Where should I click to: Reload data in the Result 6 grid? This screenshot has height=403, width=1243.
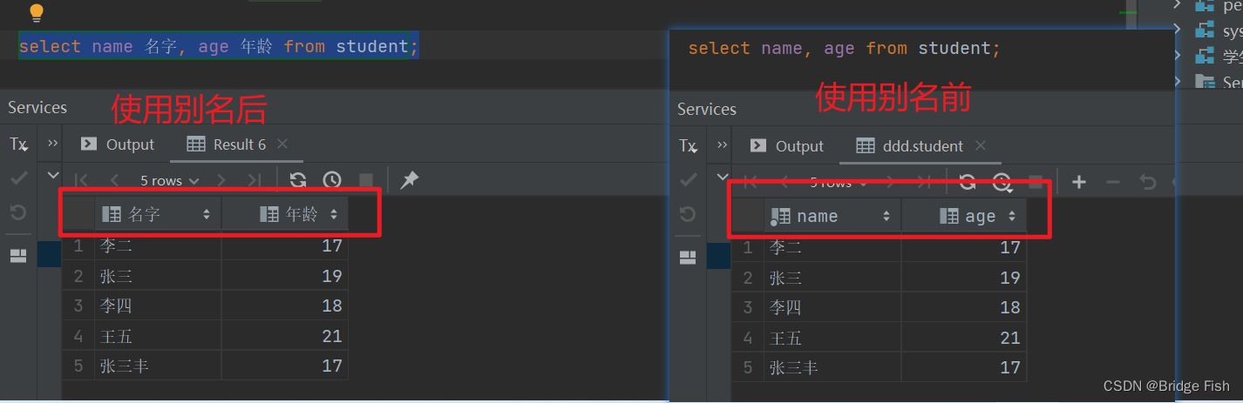click(298, 180)
